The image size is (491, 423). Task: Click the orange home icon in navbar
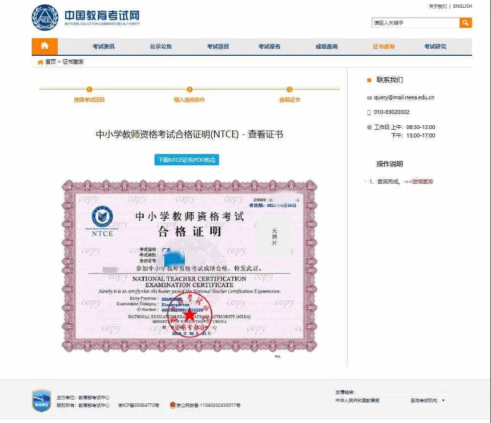[45, 46]
